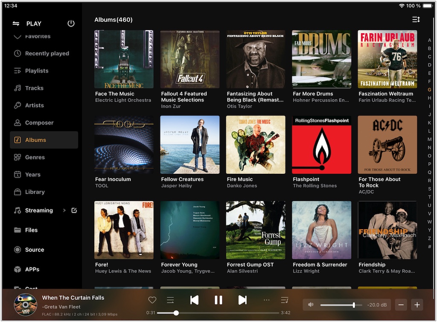Open Fallout 4 Featured Music Selections album
The height and width of the screenshot is (322, 437).
click(x=190, y=59)
